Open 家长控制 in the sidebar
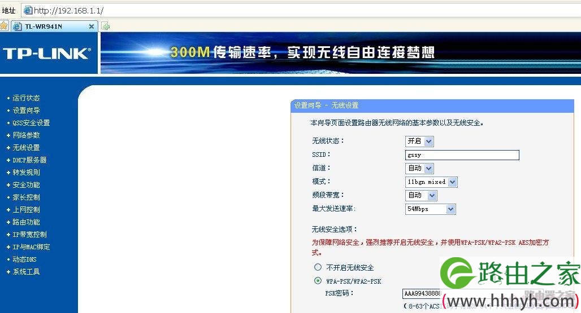The width and height of the screenshot is (581, 313). [x=26, y=197]
